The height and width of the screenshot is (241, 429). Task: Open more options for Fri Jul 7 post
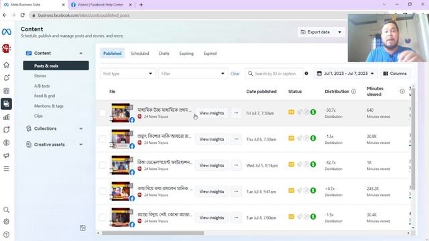point(236,113)
